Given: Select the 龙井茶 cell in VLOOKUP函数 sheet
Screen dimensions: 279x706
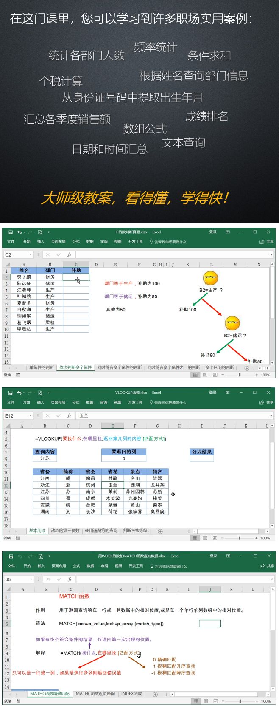Looking at the screenshot, I should (157, 485).
